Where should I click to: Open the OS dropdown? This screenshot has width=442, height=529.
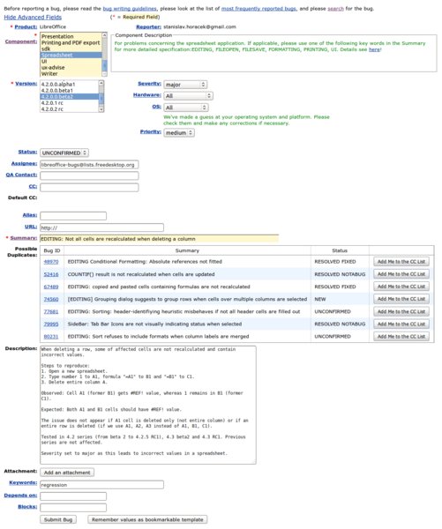tap(186, 108)
